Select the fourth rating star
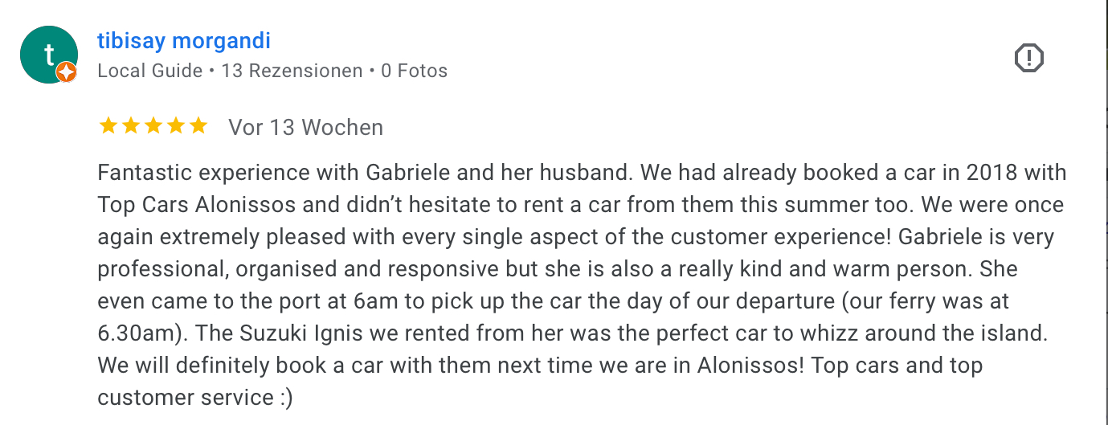Image resolution: width=1108 pixels, height=425 pixels. point(175,125)
